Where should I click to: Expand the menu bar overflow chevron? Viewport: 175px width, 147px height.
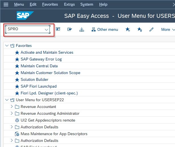point(174,5)
